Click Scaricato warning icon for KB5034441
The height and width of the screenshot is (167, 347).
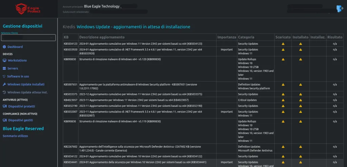pos(283,162)
